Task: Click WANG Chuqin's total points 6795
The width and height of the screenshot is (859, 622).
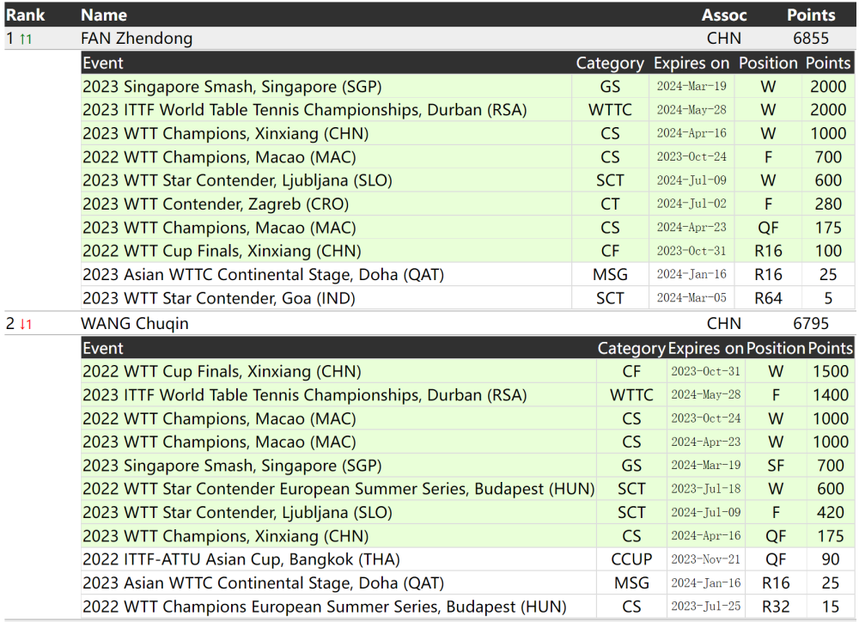Action: [x=811, y=324]
